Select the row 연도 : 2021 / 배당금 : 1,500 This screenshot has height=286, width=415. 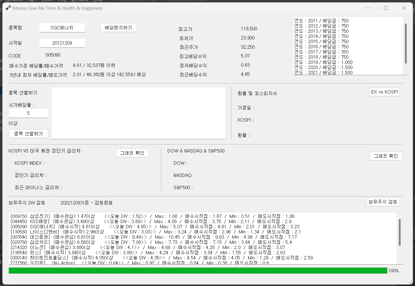pyautogui.click(x=323, y=72)
